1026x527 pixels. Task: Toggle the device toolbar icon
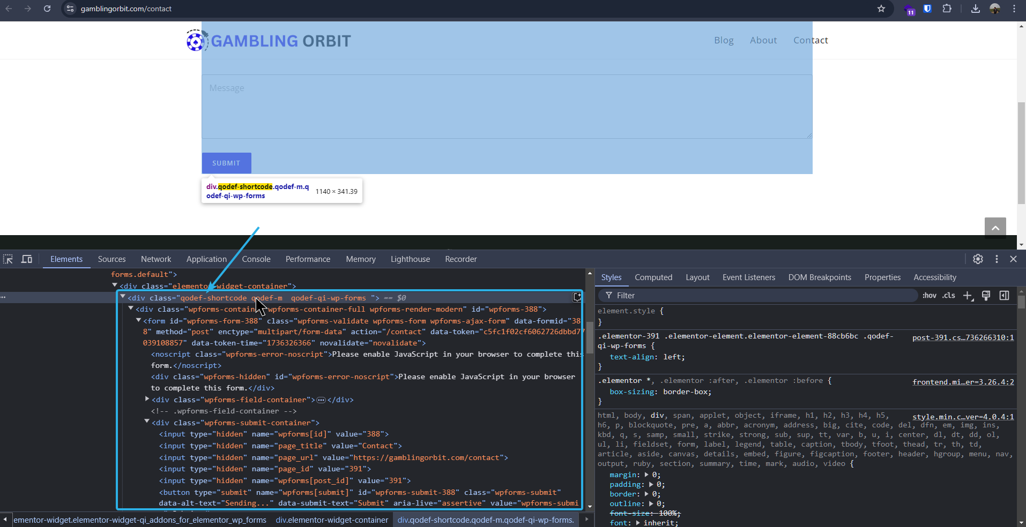coord(27,259)
